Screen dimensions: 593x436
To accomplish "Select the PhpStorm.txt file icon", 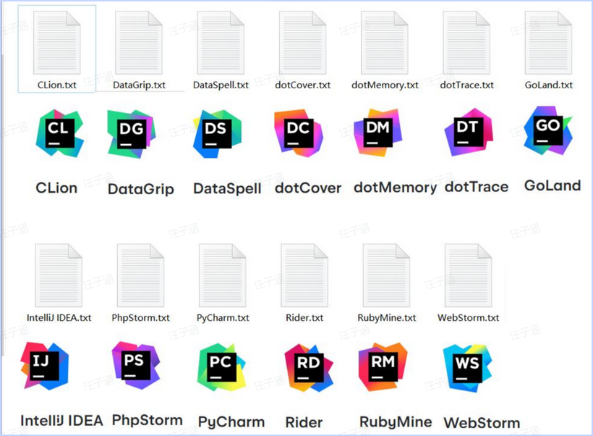I will click(x=141, y=275).
